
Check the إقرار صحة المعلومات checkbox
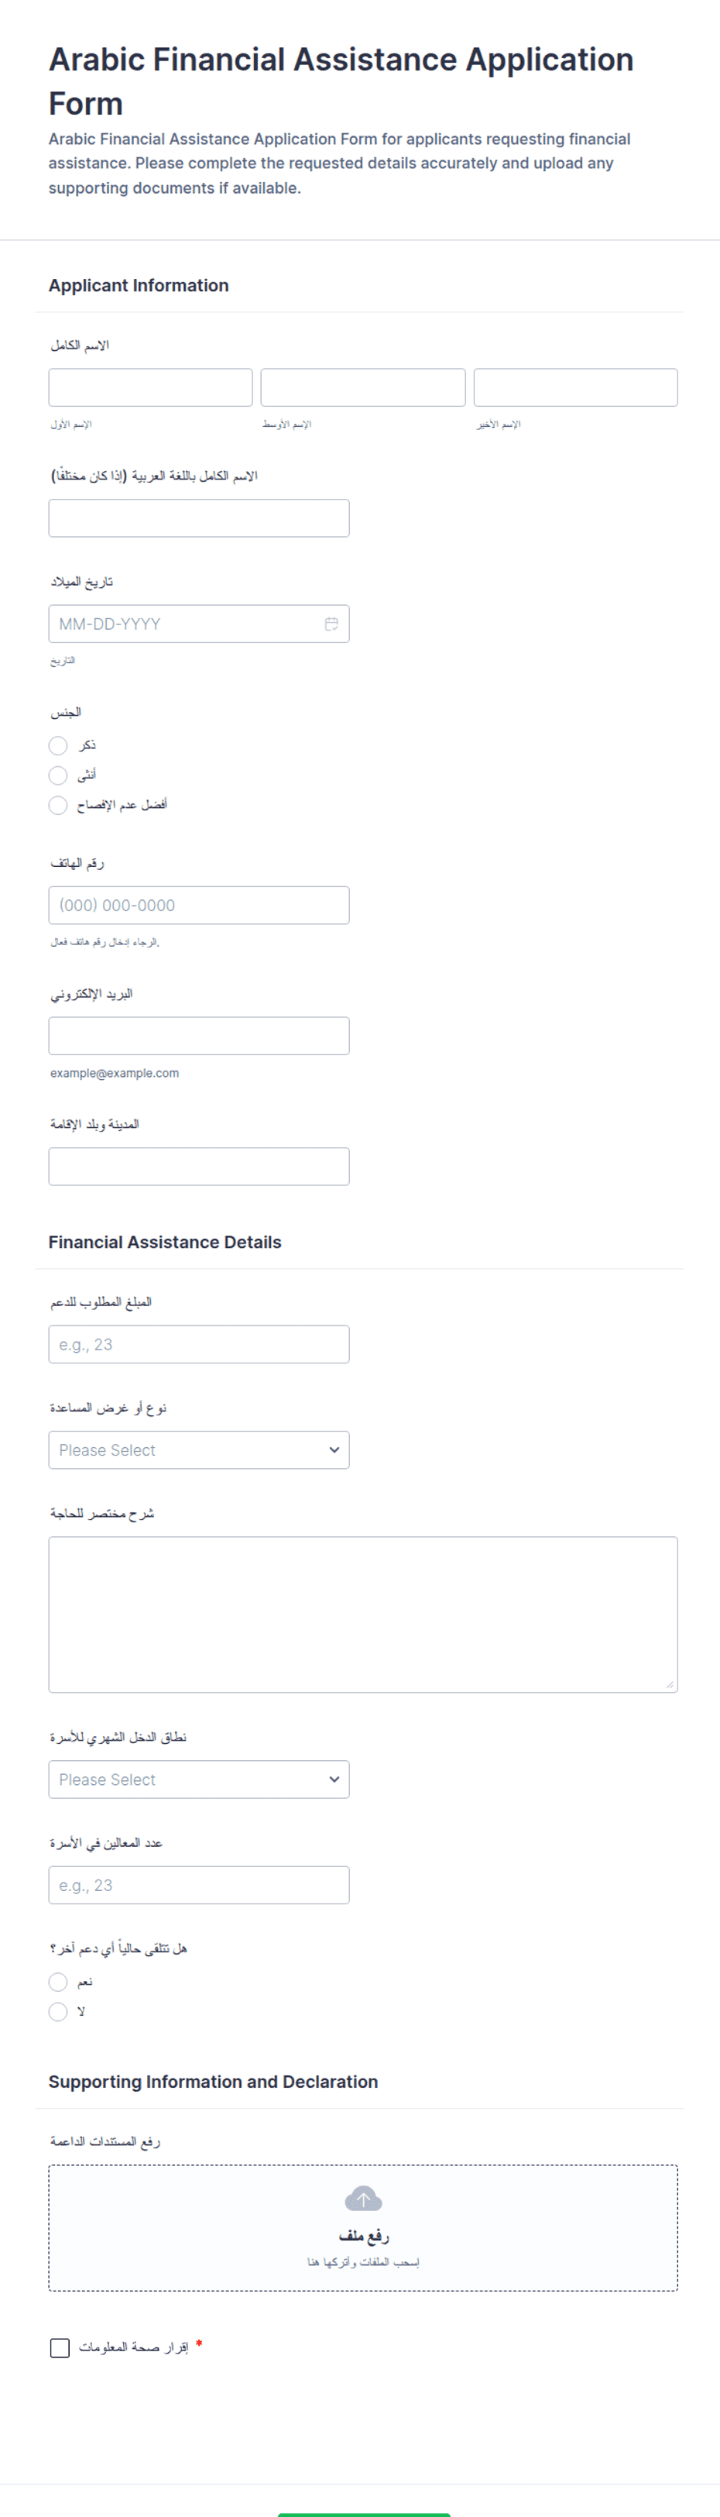point(60,2348)
